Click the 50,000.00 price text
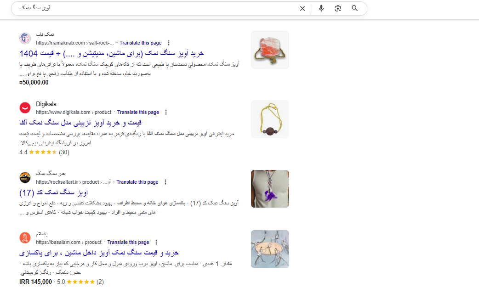Viewport: 479px width, 288px height. (34, 82)
